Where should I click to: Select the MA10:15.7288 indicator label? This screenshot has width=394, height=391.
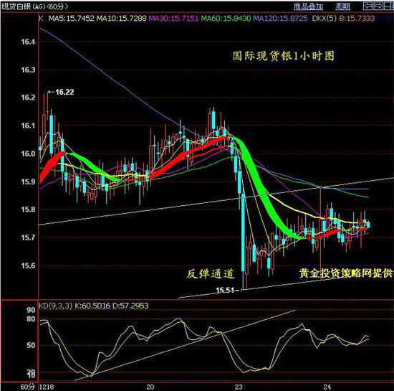pos(121,19)
